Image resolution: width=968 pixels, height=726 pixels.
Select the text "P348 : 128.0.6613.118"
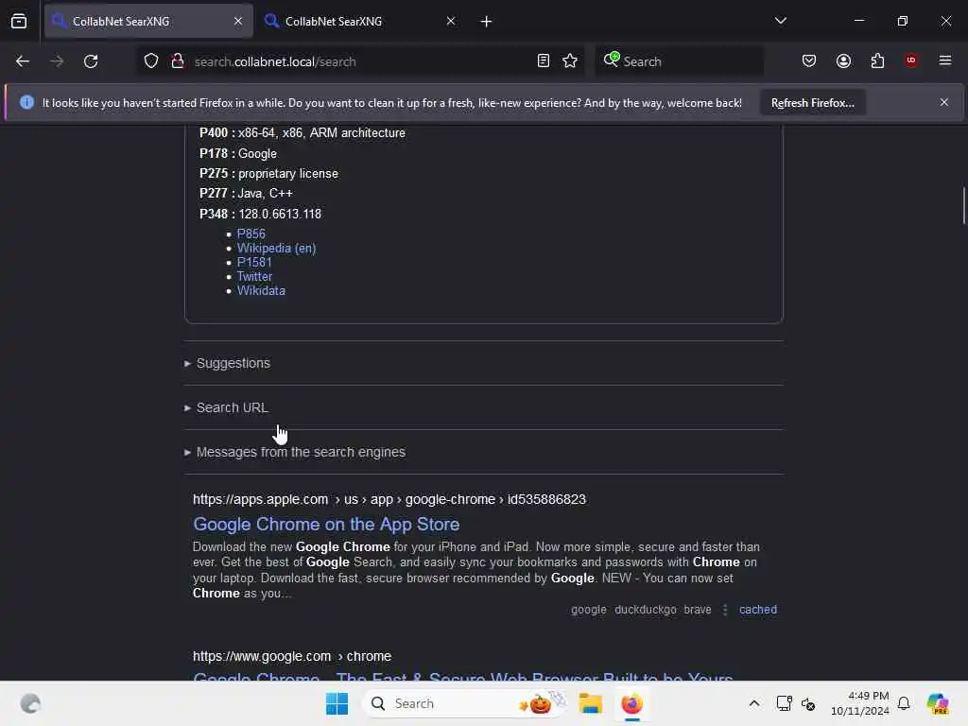[260, 214]
